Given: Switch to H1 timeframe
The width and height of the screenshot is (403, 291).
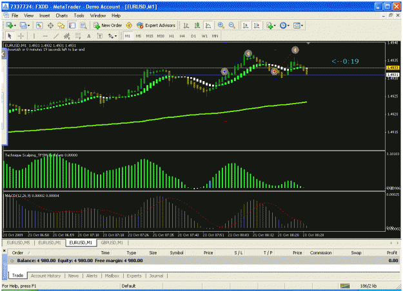Looking at the screenshot, I should point(172,36).
